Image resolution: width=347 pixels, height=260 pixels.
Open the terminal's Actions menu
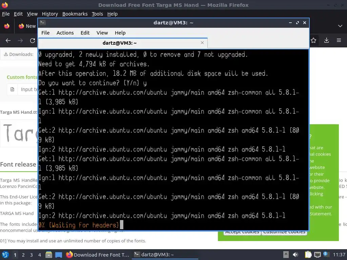click(65, 33)
